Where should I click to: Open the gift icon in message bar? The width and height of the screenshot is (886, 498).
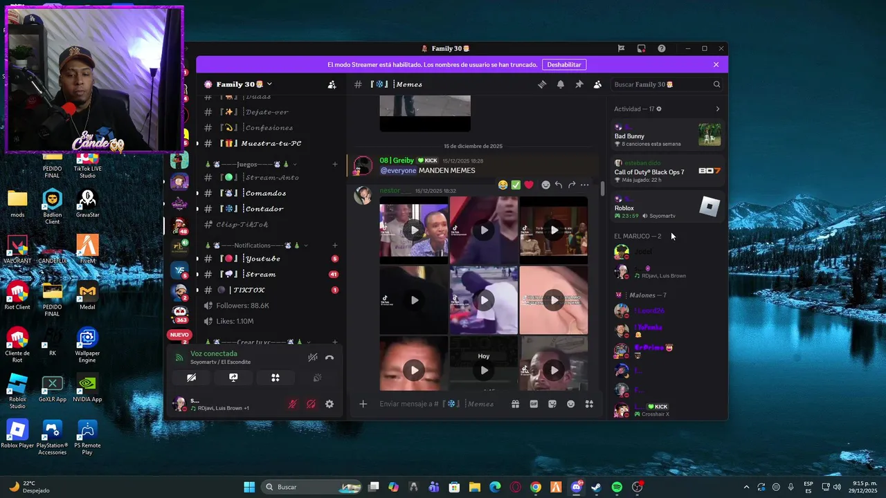point(515,404)
